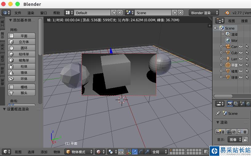Open World properties globe tab
This screenshot has width=251, height=156.
coord(248,104)
